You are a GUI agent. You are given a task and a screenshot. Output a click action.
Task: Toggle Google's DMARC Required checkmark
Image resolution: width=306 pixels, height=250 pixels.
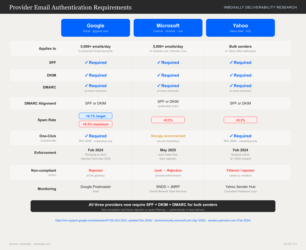[86, 86]
